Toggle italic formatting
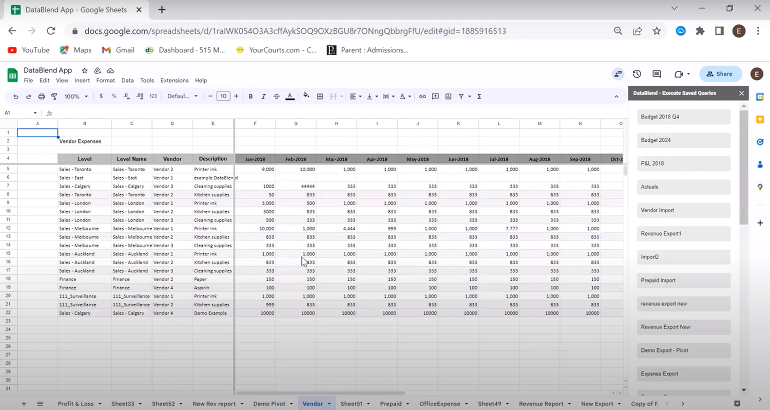Screen dimensions: 770x410 coord(263,96)
